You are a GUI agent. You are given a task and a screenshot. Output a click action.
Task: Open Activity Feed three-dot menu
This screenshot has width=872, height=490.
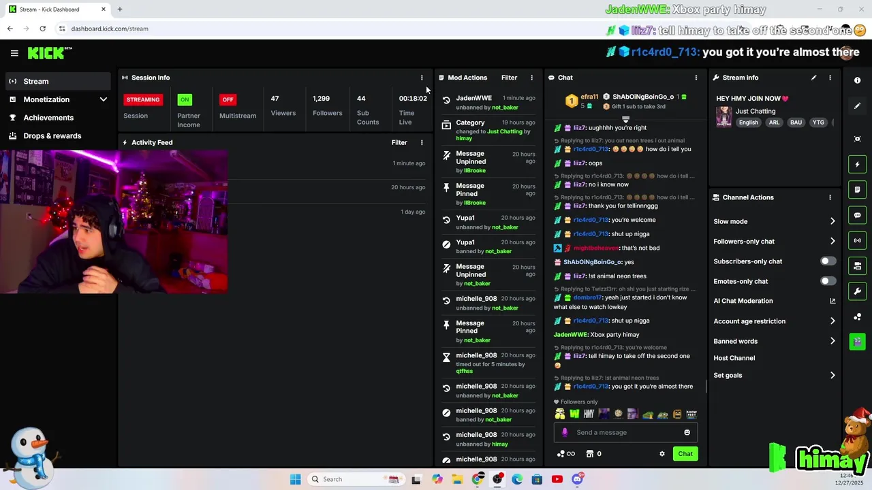422,143
